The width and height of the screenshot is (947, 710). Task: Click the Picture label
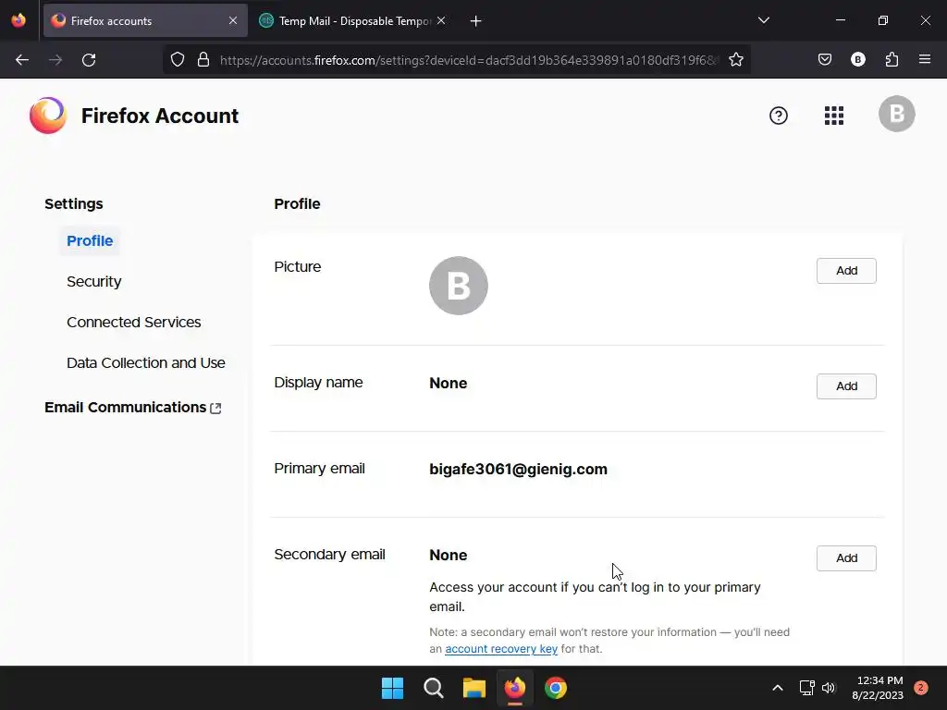pyautogui.click(x=297, y=267)
